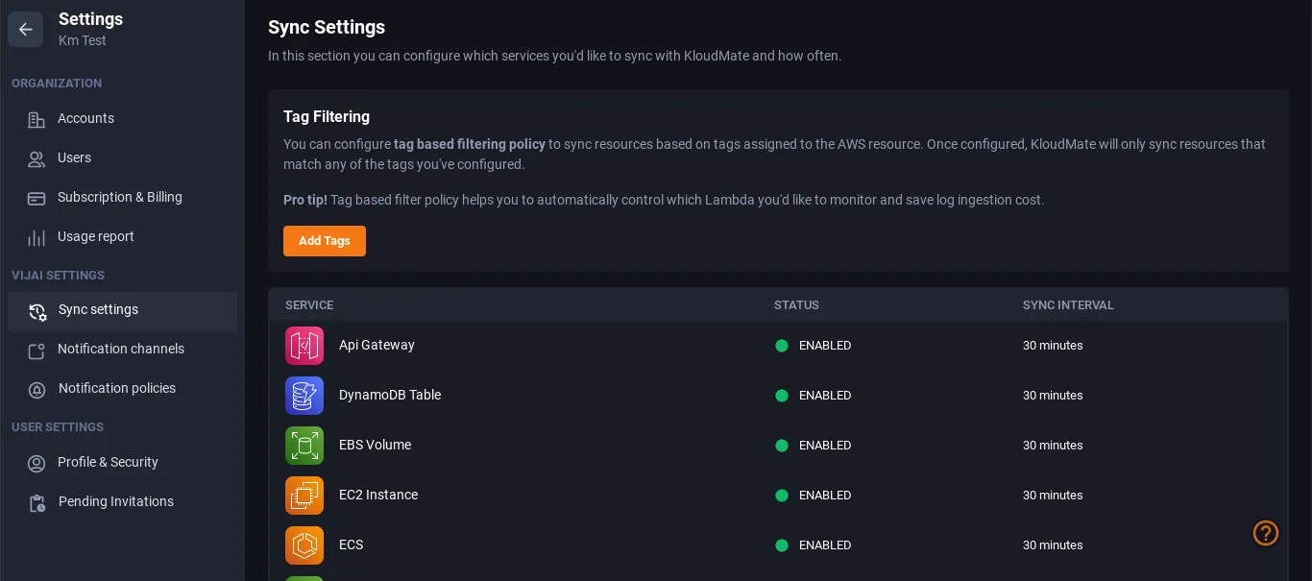Click the EBS Volume service icon
The width and height of the screenshot is (1312, 581).
pyautogui.click(x=304, y=446)
